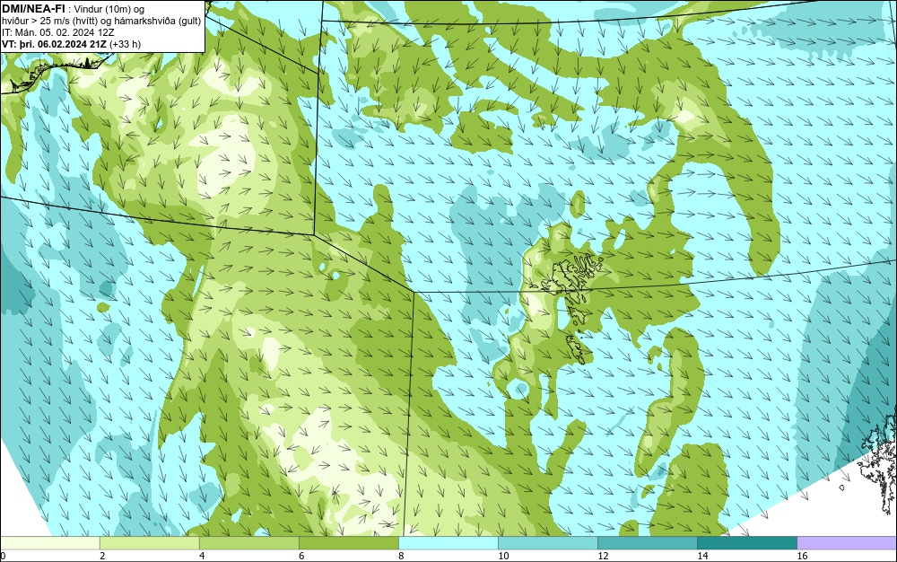The image size is (897, 562).
Task: Click the 14–16 m/s dark teal legend swatch
Action: pos(746,542)
